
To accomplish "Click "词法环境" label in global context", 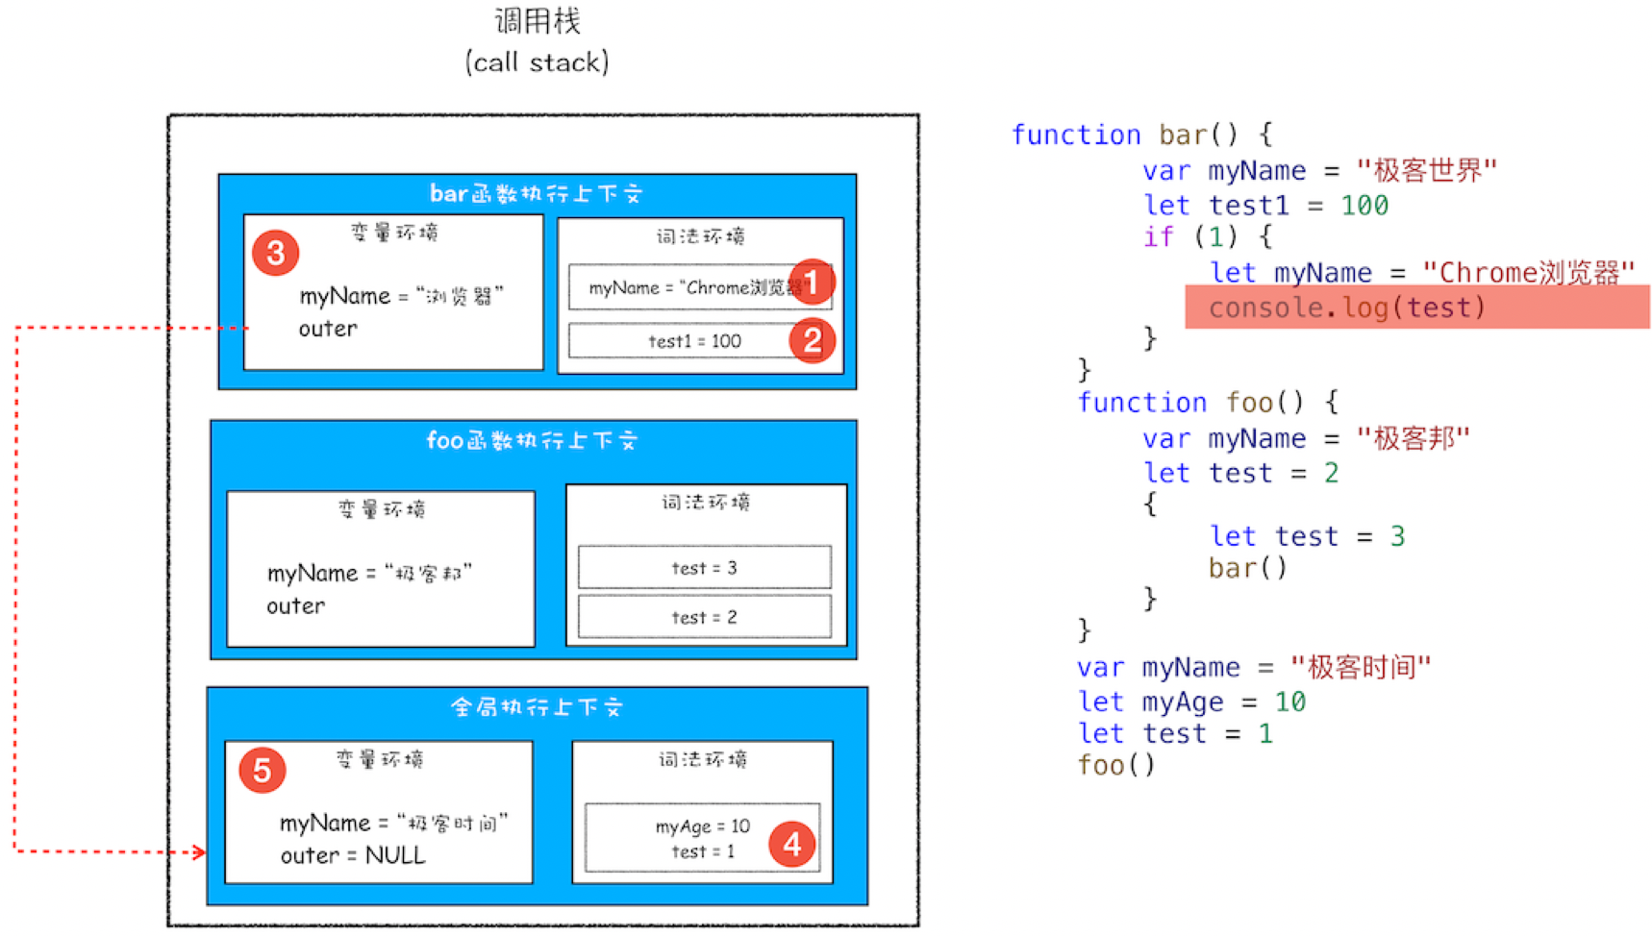I will tap(703, 759).
